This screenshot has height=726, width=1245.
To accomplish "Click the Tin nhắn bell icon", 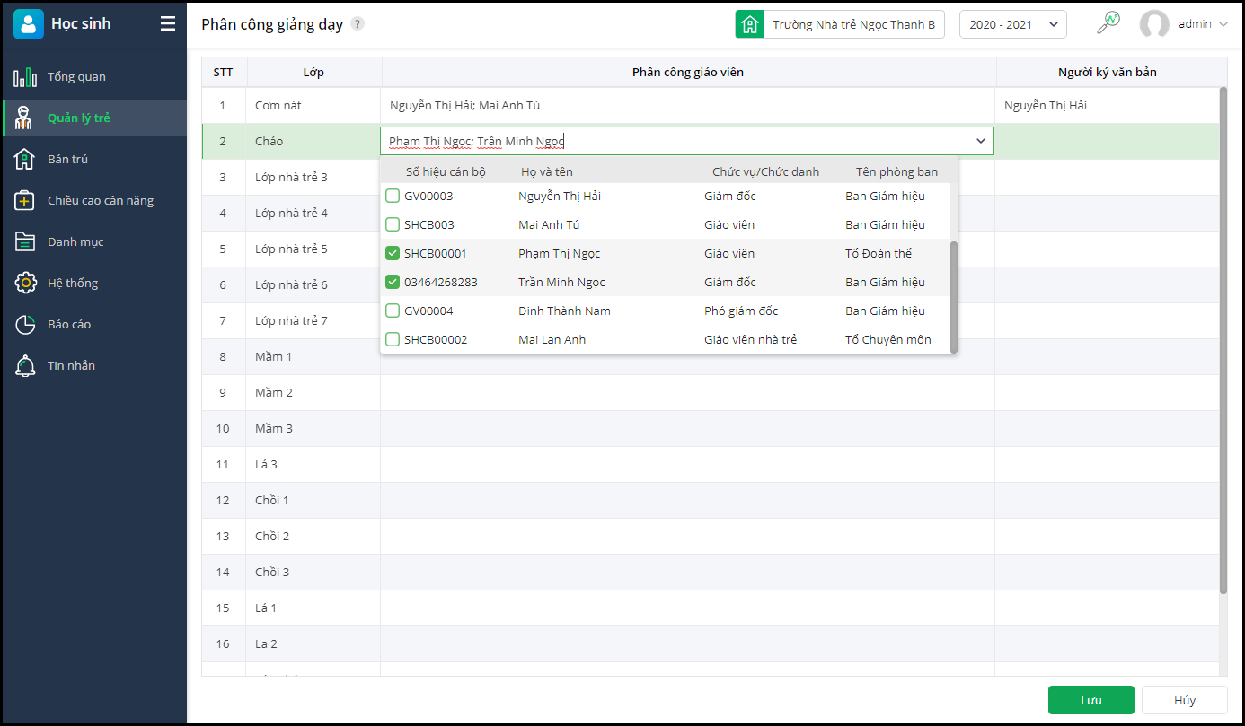I will (x=25, y=366).
